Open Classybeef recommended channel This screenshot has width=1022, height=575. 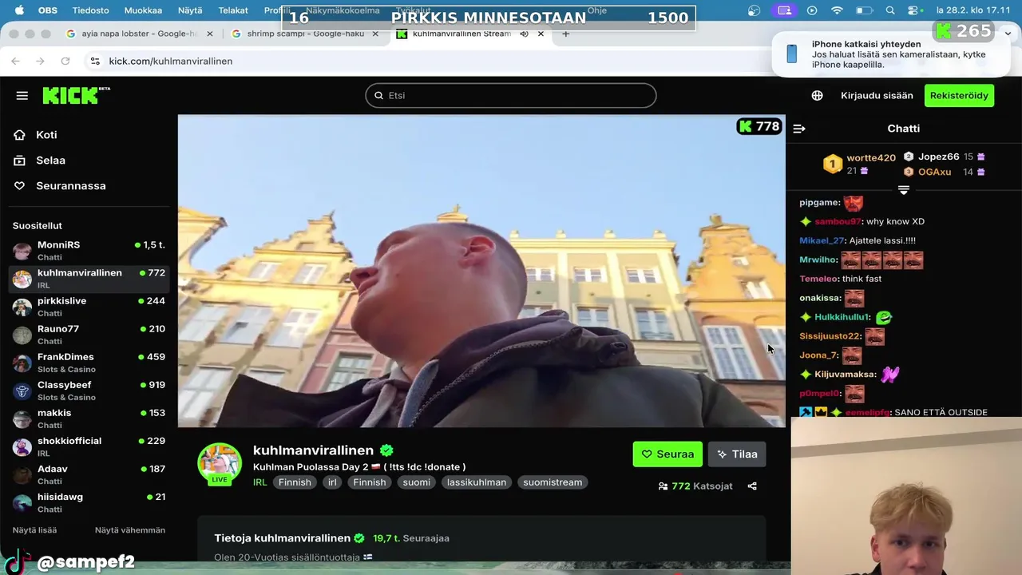point(89,391)
